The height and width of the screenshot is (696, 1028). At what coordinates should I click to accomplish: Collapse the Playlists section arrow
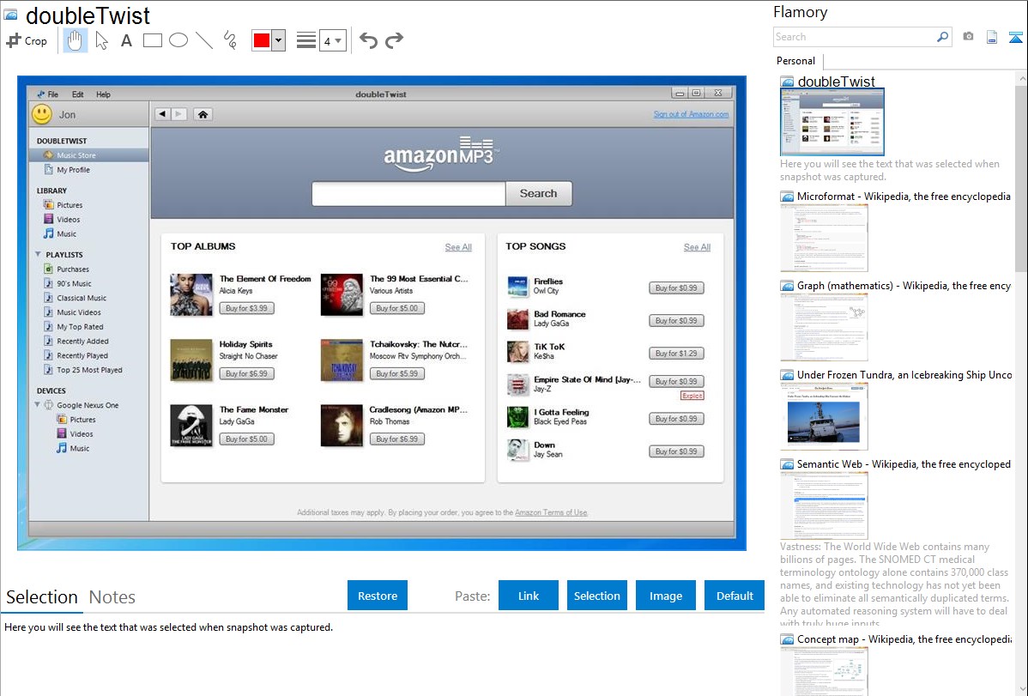[38, 255]
